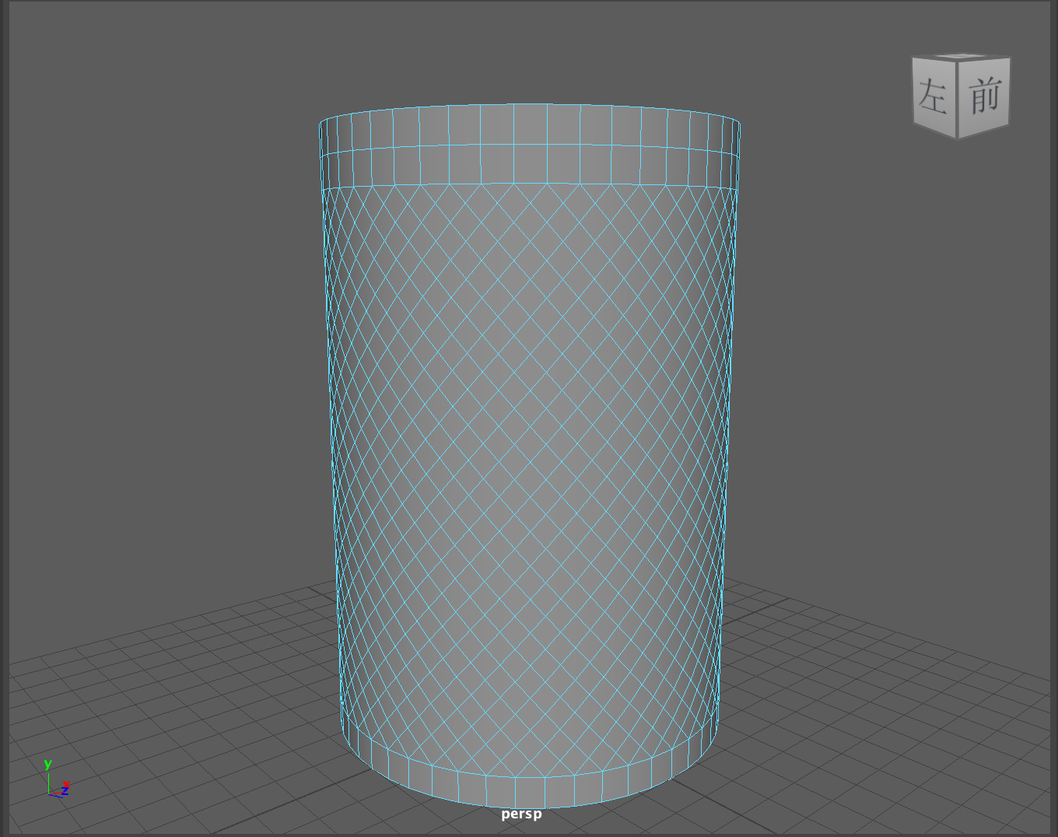Viewport: 1058px width, 837px height.
Task: Click the ViewCube left face labeled 左
Action: (x=934, y=96)
